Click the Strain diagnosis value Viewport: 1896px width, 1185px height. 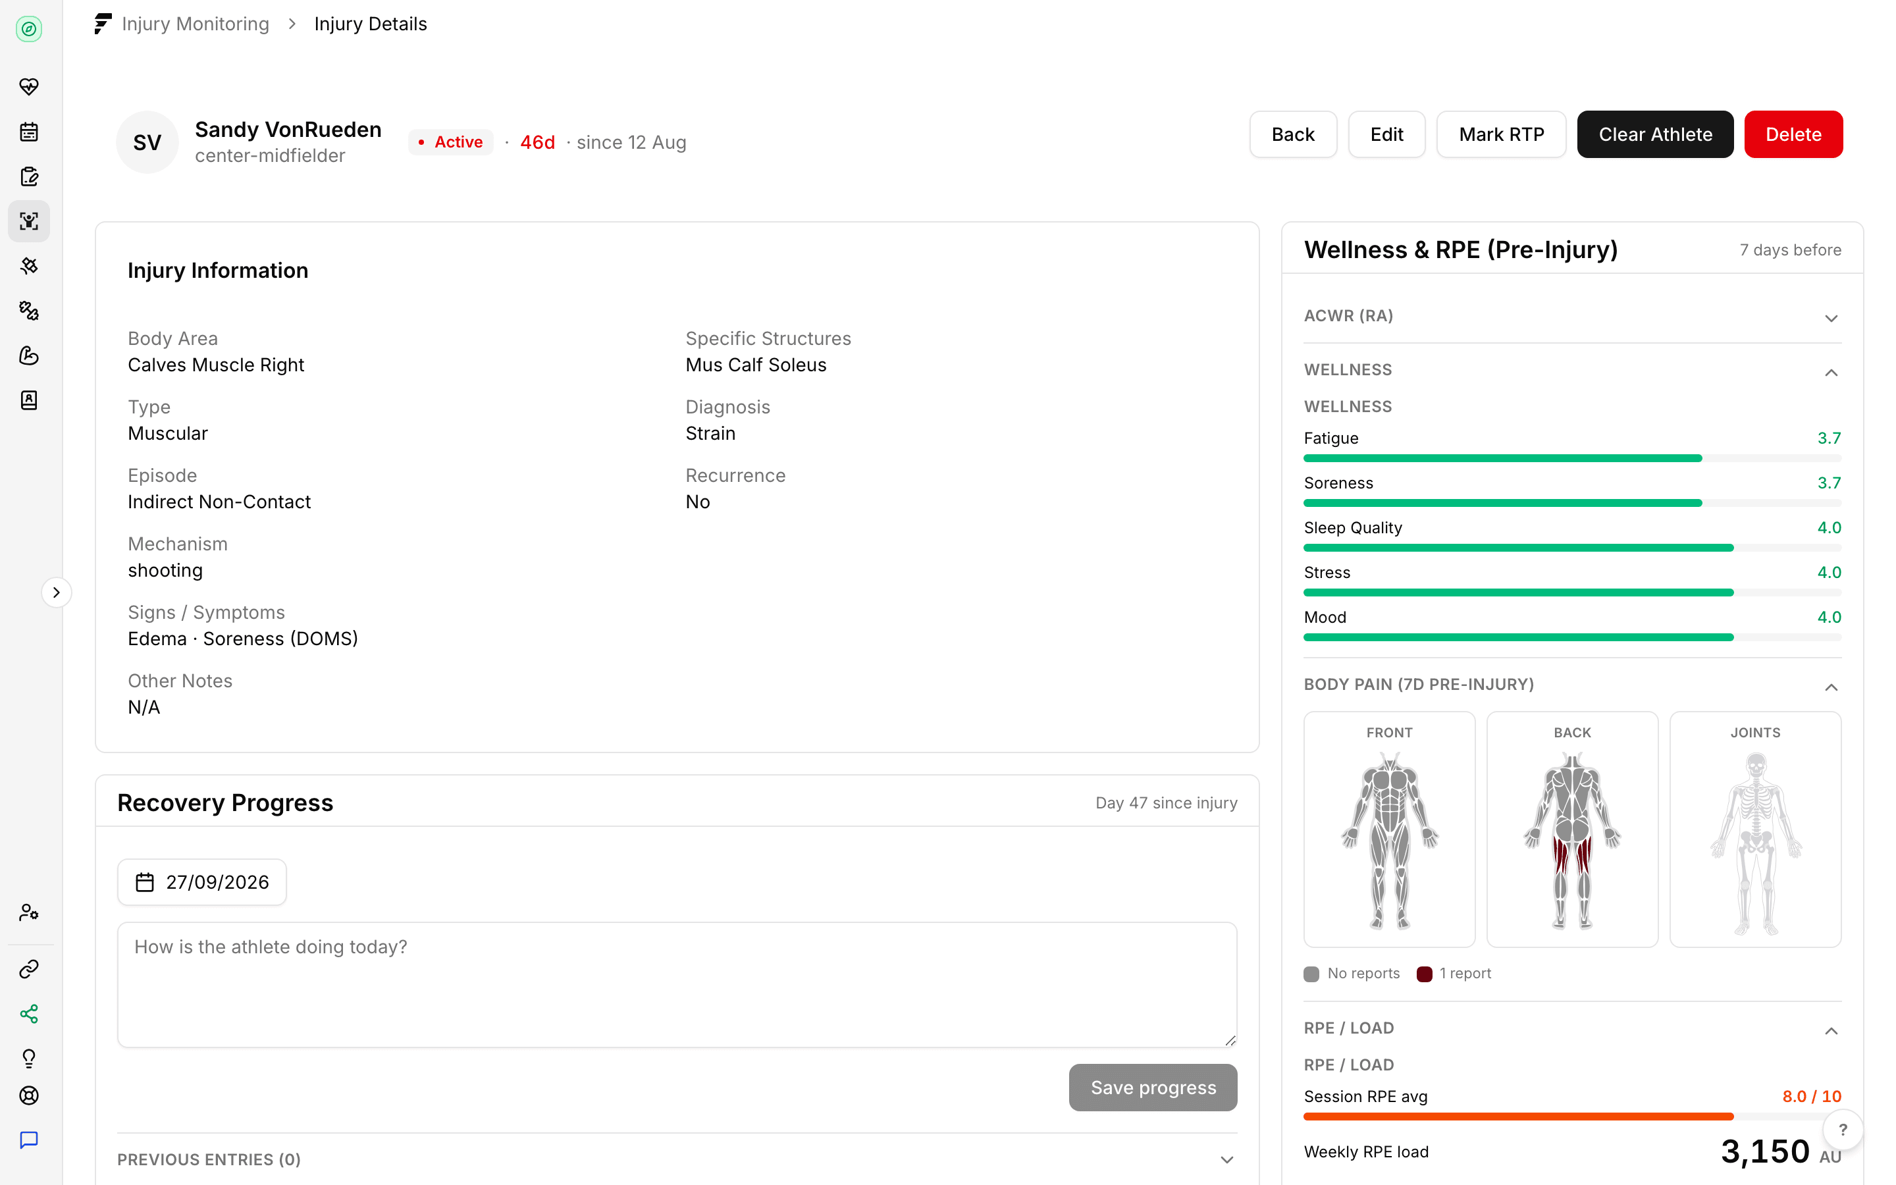[710, 433]
